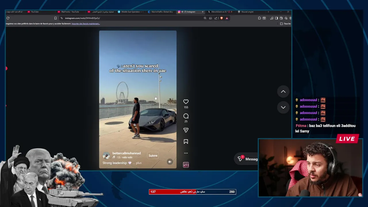Switch to WarFronts - YouTube tab
Viewport: 368px width, 207px height.
click(x=70, y=12)
